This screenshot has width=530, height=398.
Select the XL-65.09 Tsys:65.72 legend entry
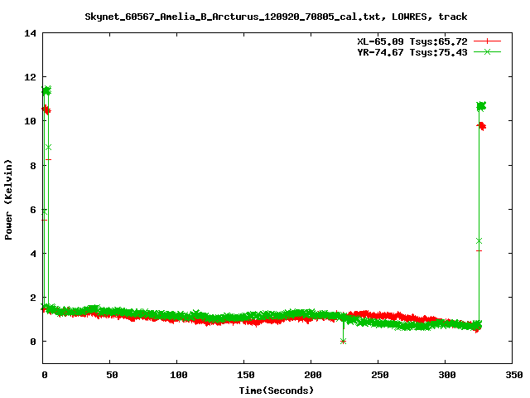pyautogui.click(x=412, y=41)
